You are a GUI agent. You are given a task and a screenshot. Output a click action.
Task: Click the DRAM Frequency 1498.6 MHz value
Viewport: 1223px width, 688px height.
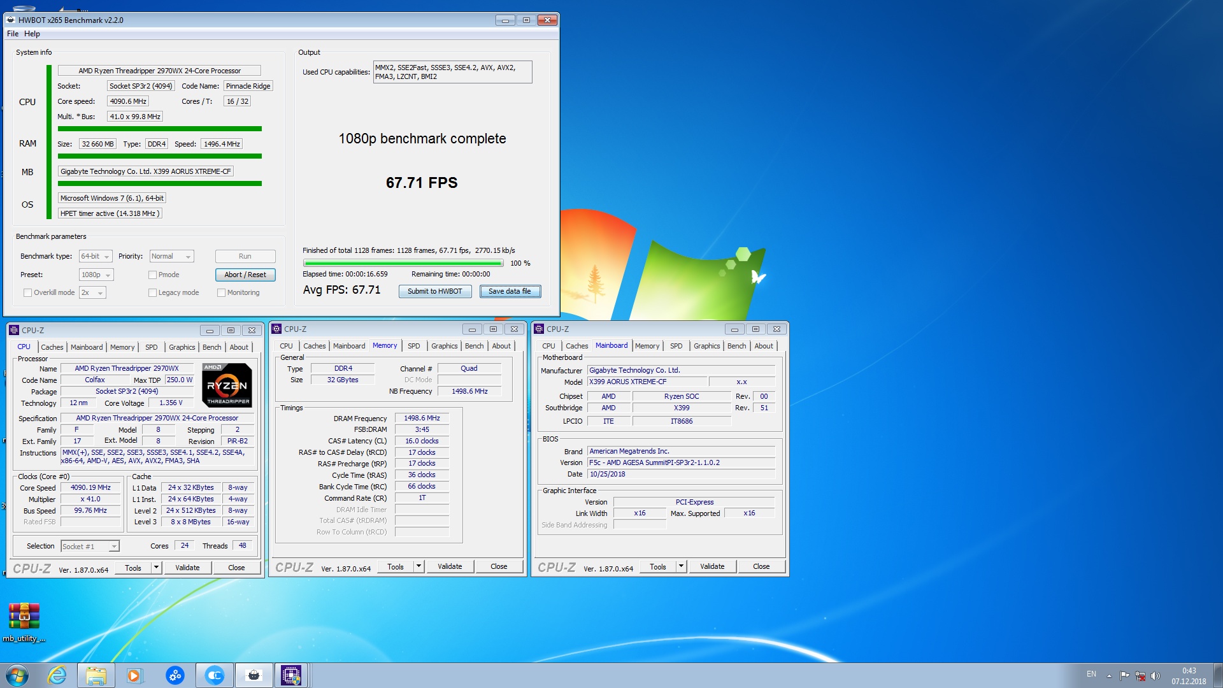(x=422, y=419)
